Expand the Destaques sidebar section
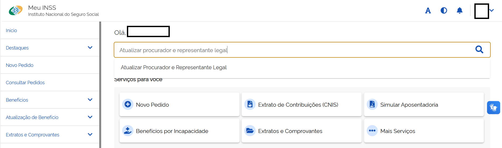 (90, 48)
